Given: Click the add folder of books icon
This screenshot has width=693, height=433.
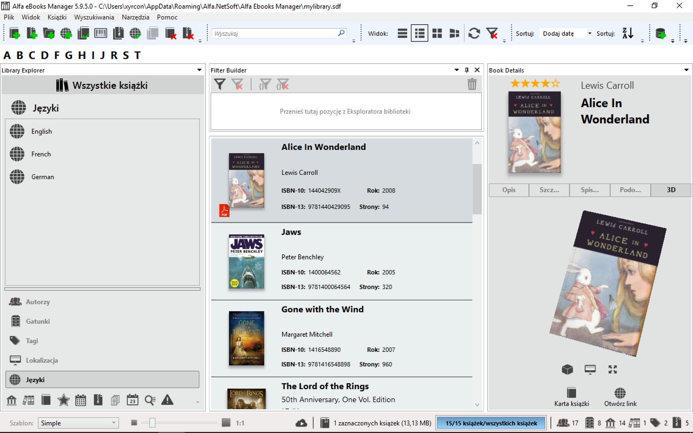Looking at the screenshot, I should (49, 33).
